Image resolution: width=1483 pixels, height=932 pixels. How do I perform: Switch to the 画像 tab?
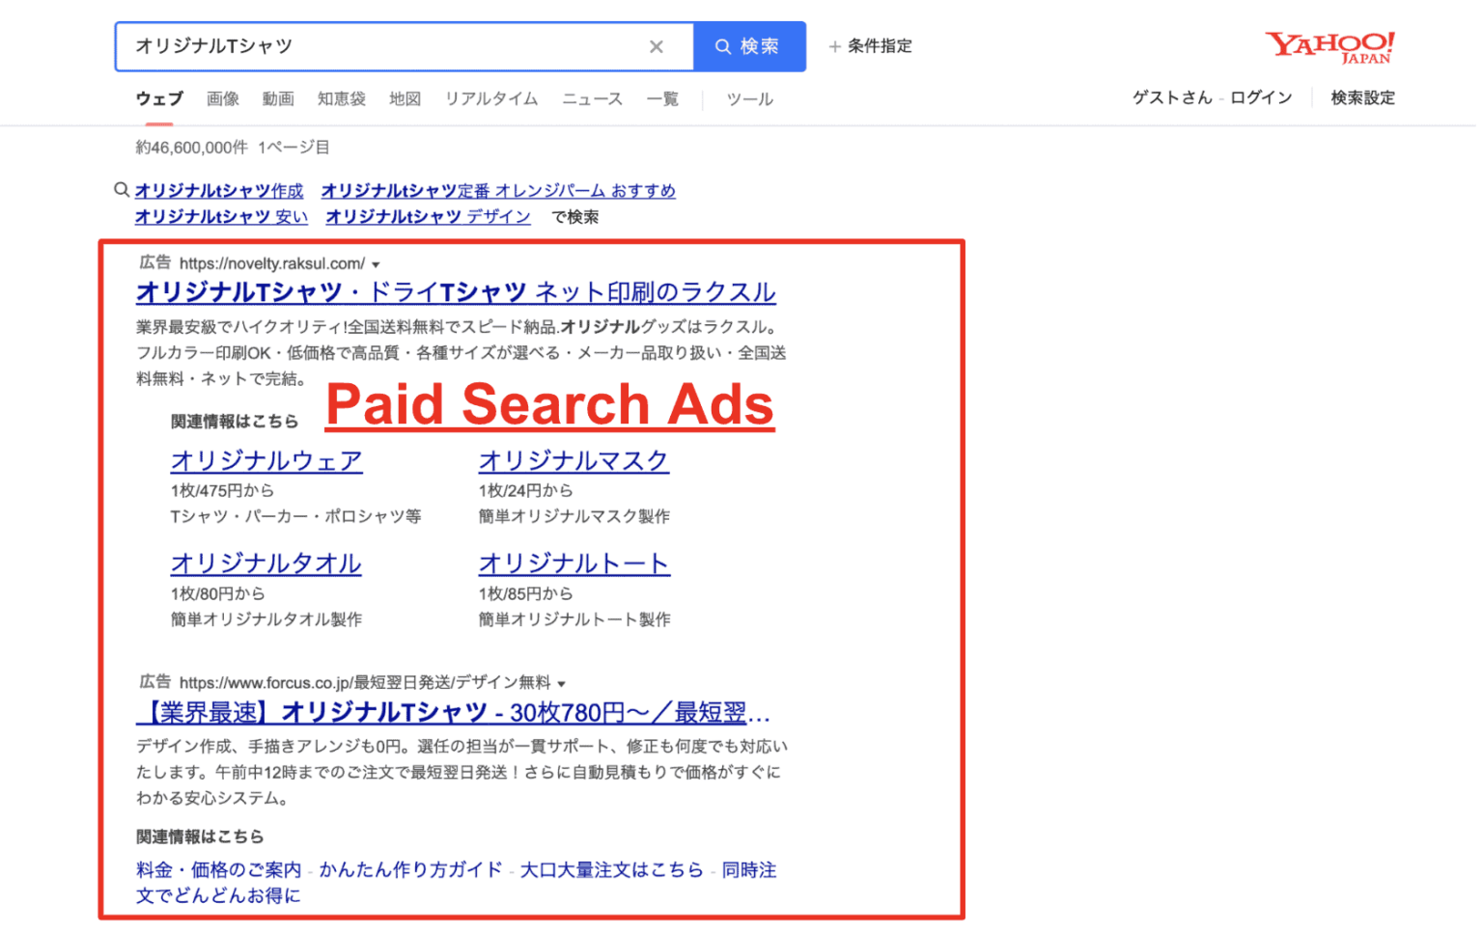223,98
